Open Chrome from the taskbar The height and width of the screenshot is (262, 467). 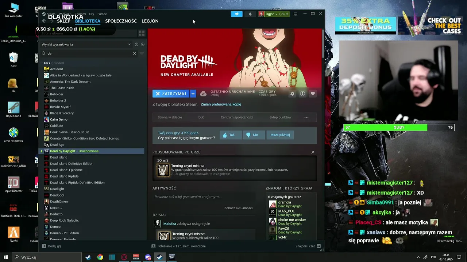[100, 257]
